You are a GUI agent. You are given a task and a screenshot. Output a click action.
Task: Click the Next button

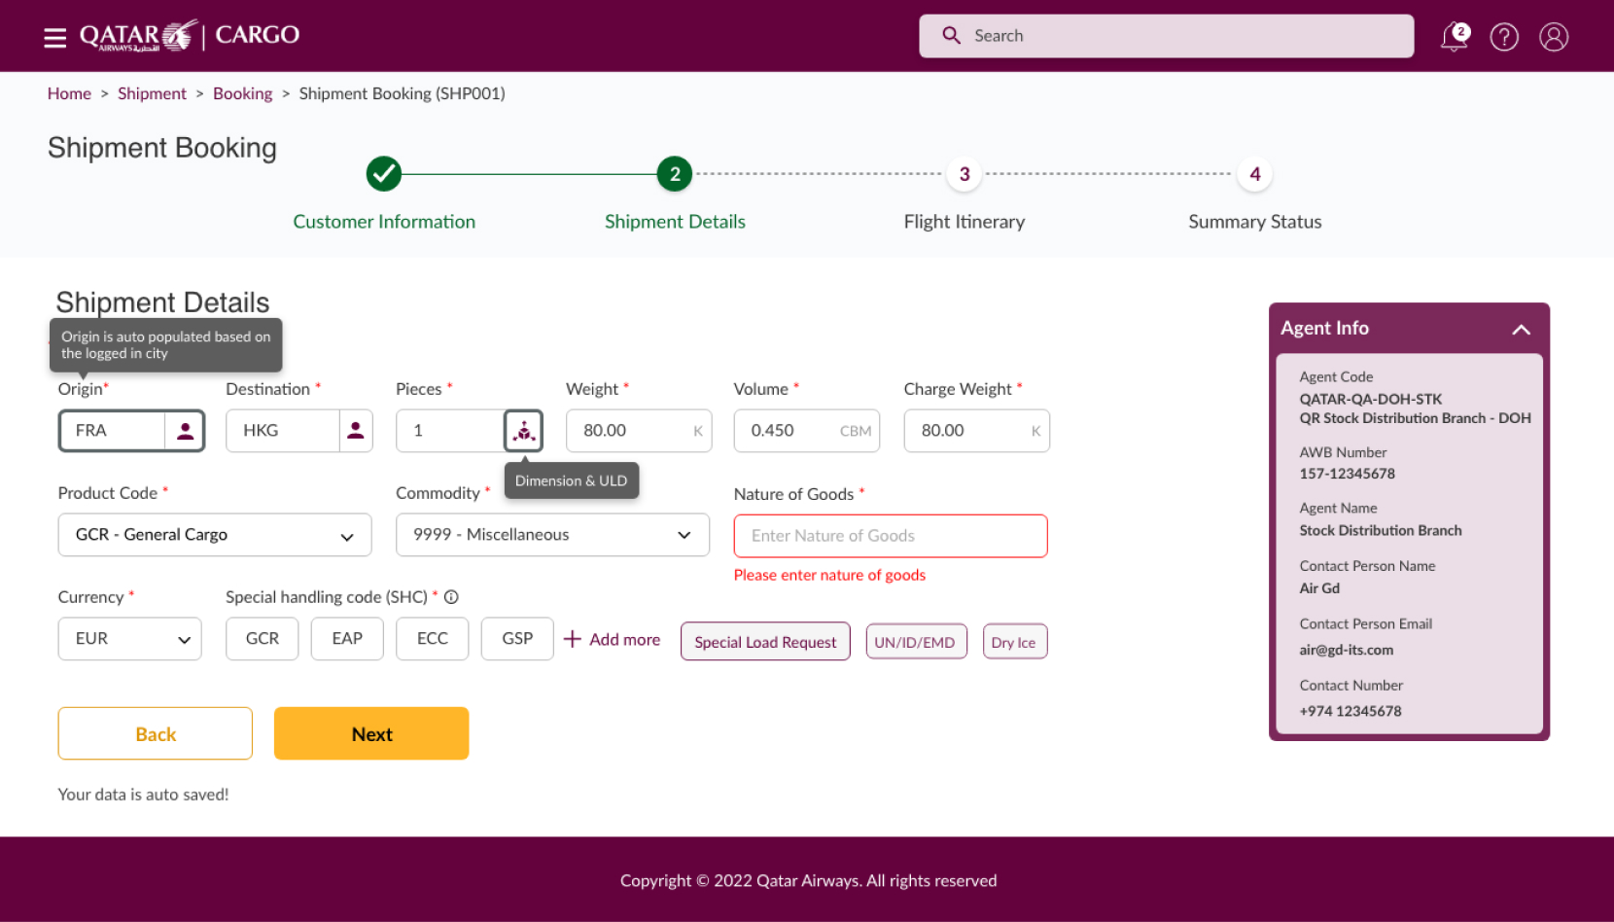371,733
